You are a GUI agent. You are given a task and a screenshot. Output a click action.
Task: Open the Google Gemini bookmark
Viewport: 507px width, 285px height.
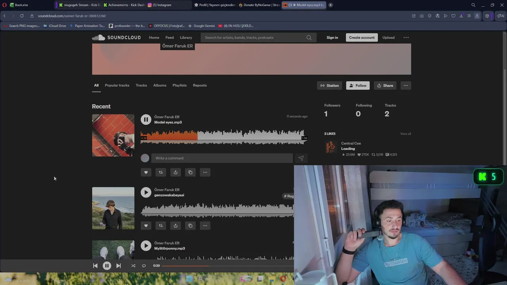point(202,26)
